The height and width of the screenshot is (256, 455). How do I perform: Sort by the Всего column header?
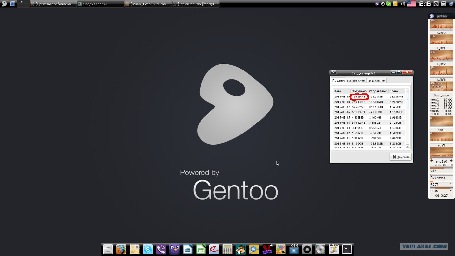[397, 91]
